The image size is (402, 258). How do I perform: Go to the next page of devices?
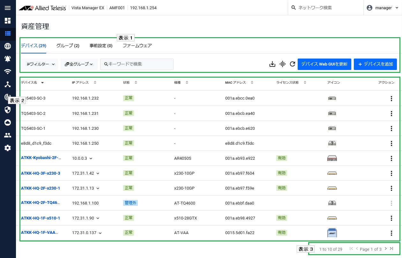[386, 249]
